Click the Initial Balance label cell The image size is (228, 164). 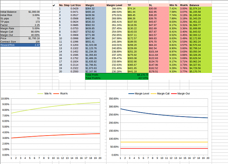coord(10,12)
